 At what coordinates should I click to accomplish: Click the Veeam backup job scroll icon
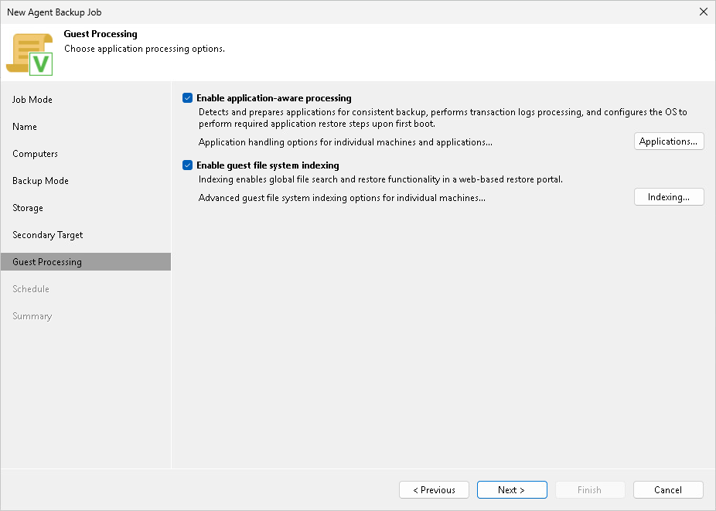[29, 54]
